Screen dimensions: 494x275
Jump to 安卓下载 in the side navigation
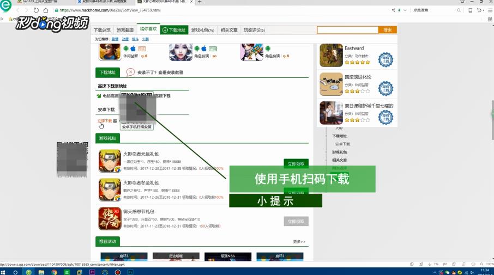pyautogui.click(x=342, y=144)
